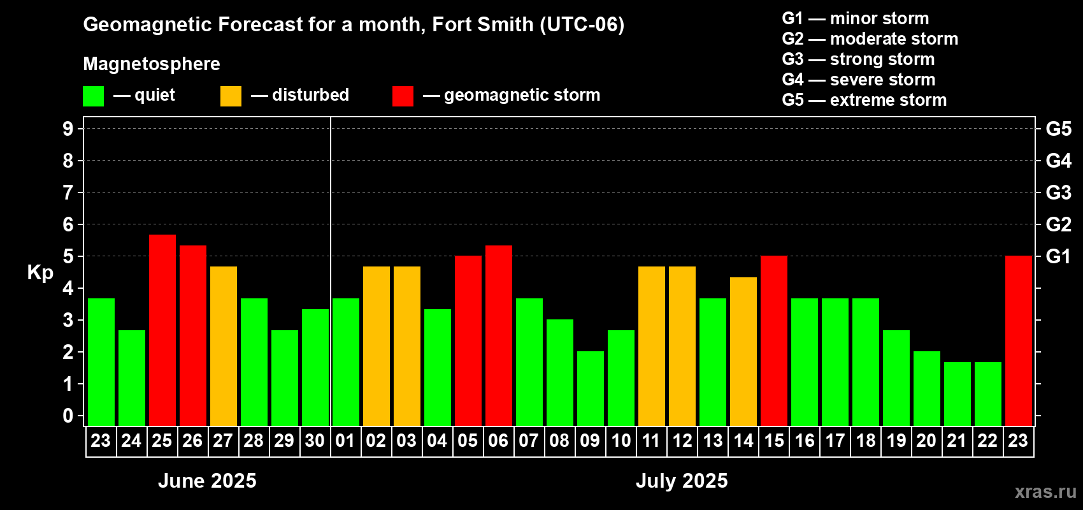Click the Kp axis value 5

(x=68, y=256)
